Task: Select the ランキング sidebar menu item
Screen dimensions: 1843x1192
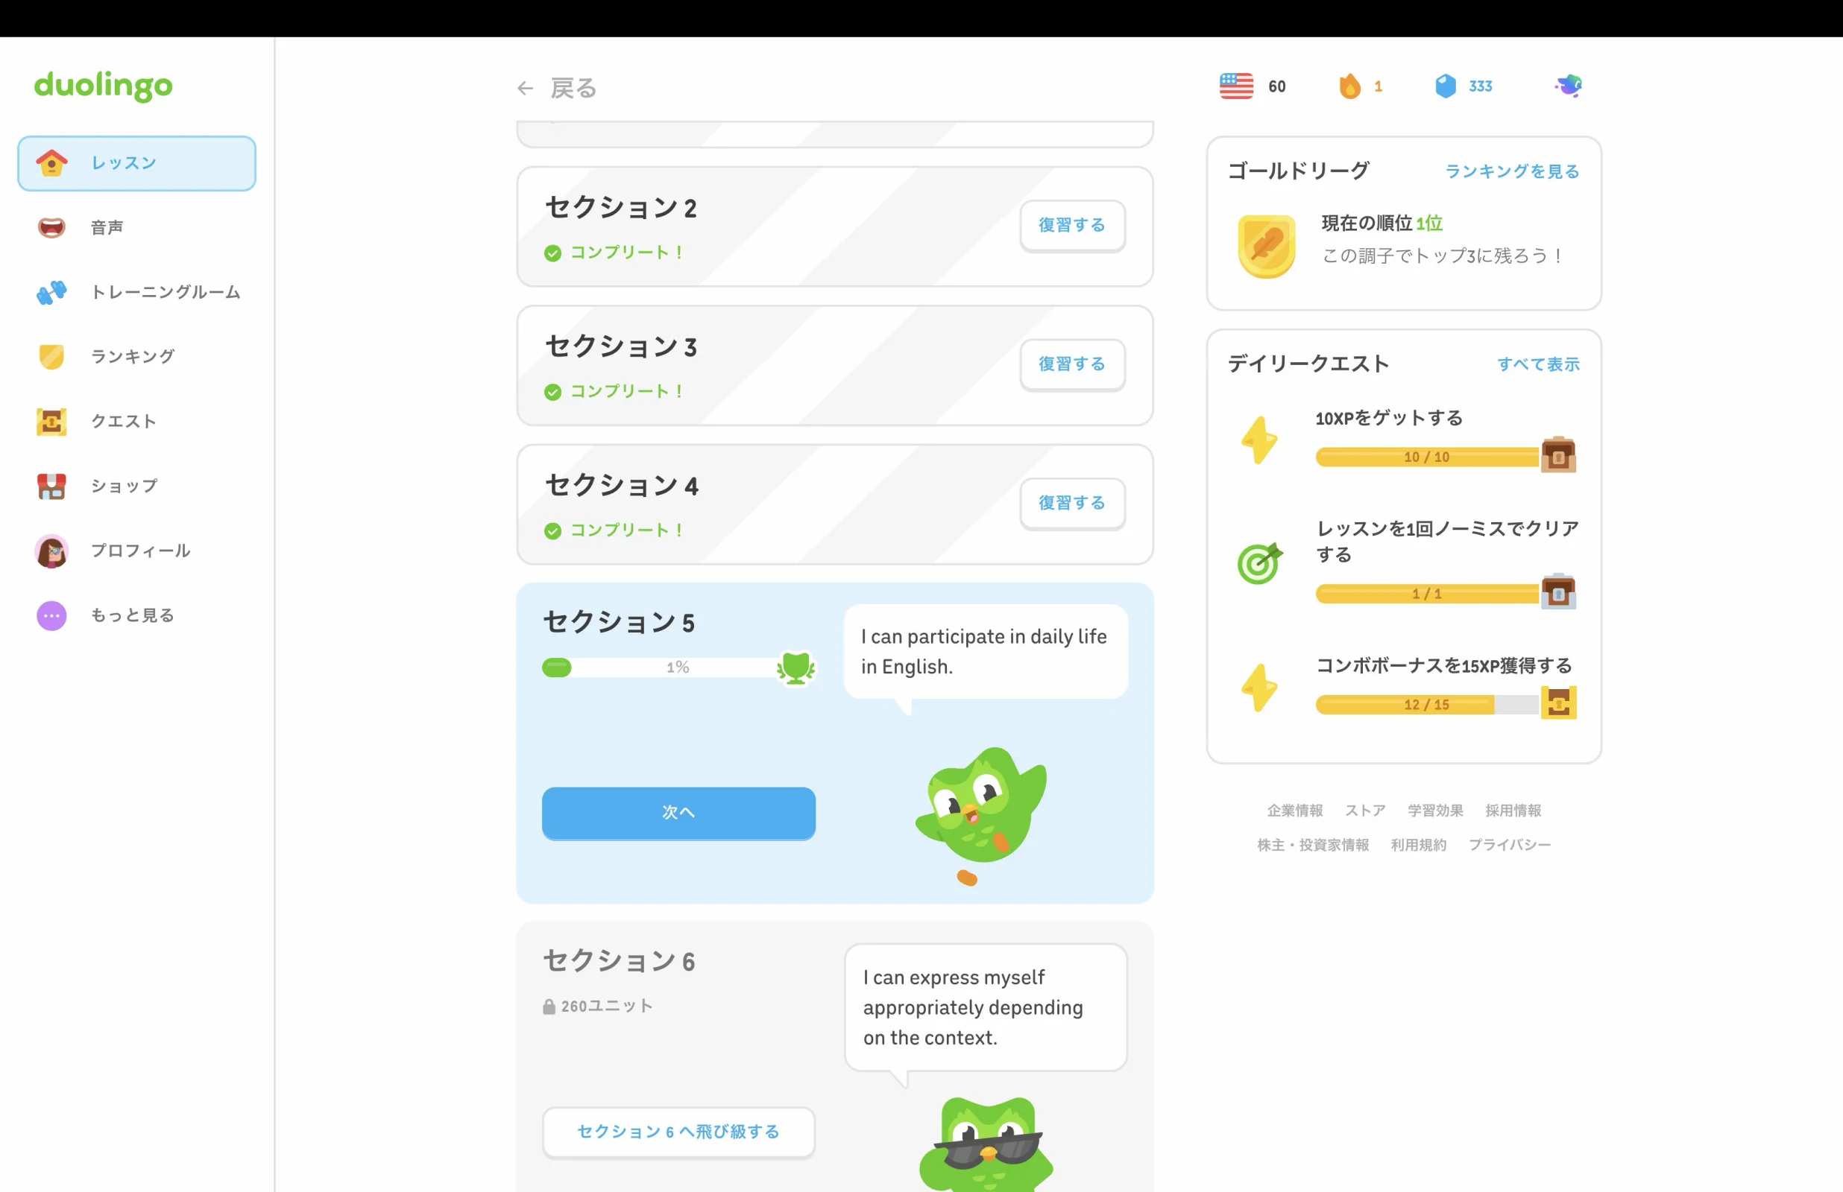Action: [x=137, y=357]
